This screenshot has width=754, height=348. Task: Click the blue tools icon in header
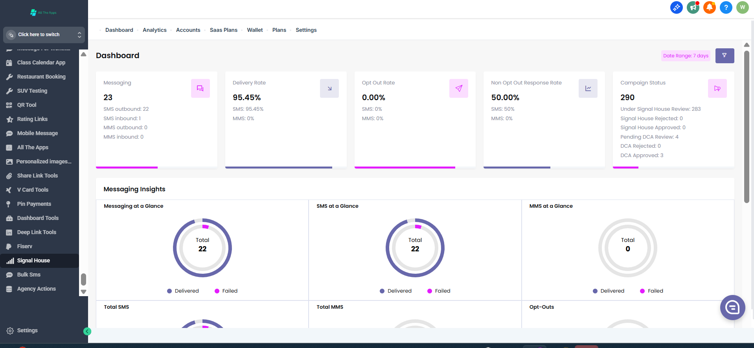pos(676,7)
